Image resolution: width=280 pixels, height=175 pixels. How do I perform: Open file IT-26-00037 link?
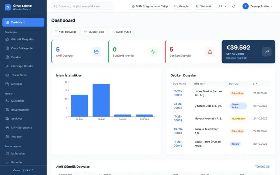pyautogui.click(x=178, y=93)
